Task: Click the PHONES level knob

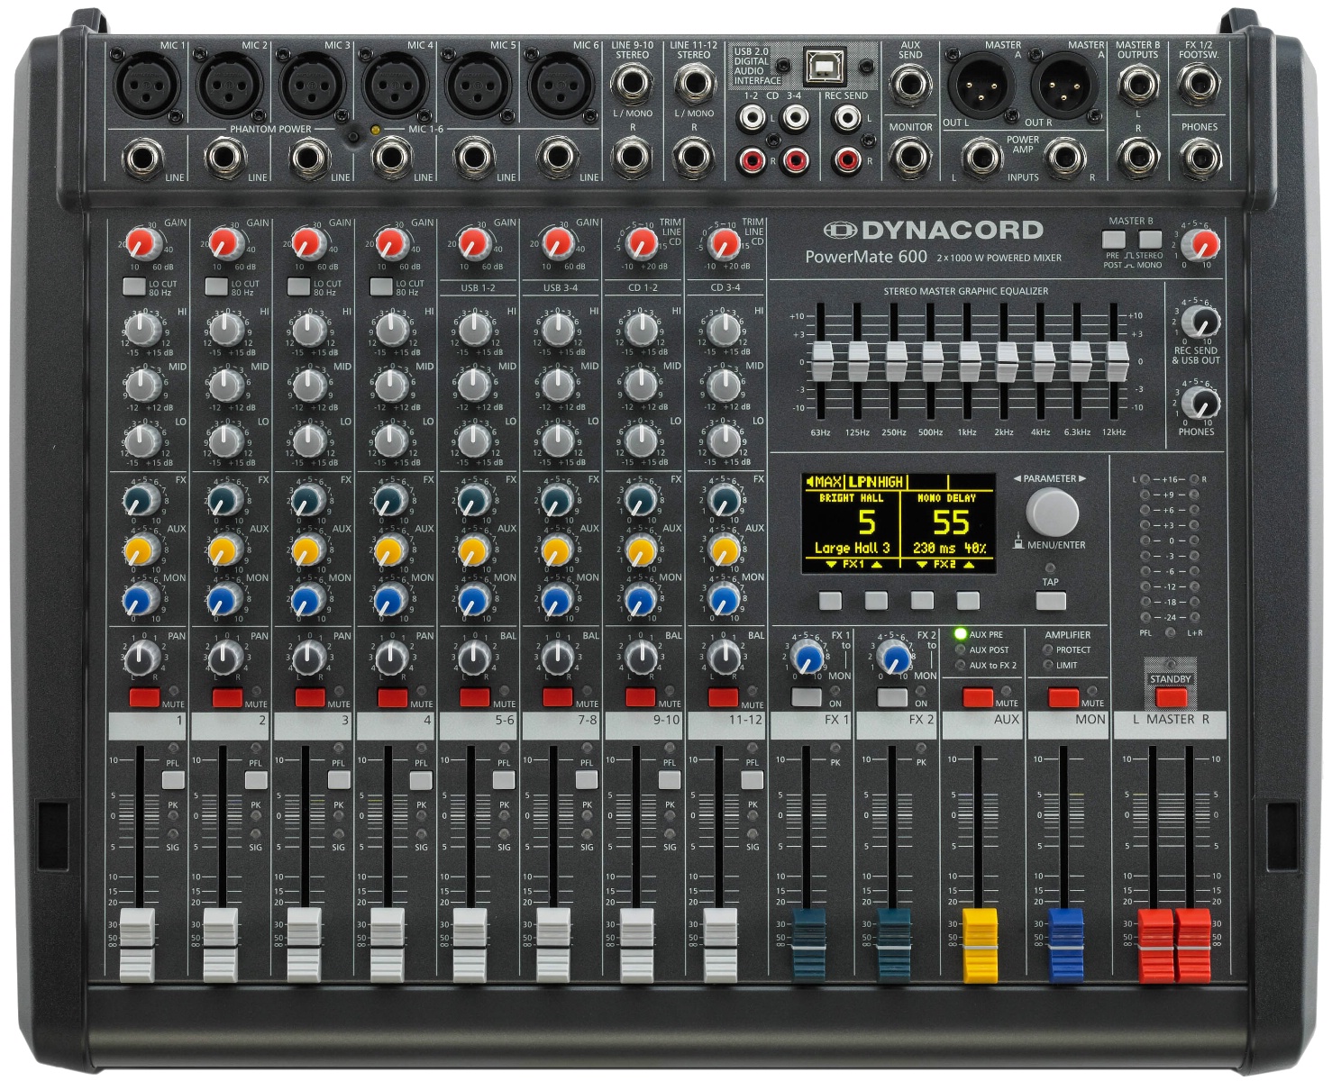Action: 1201,403
